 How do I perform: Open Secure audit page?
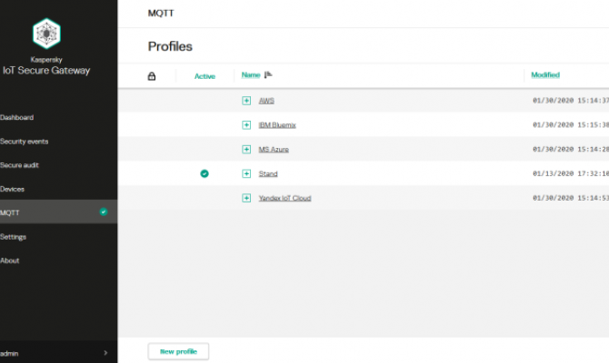pos(19,165)
